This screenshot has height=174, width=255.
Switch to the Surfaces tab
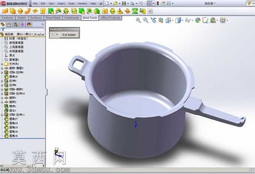pyautogui.click(x=36, y=18)
